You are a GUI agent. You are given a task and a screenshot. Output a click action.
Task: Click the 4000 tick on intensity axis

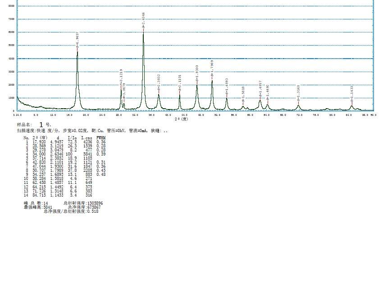point(12,59)
